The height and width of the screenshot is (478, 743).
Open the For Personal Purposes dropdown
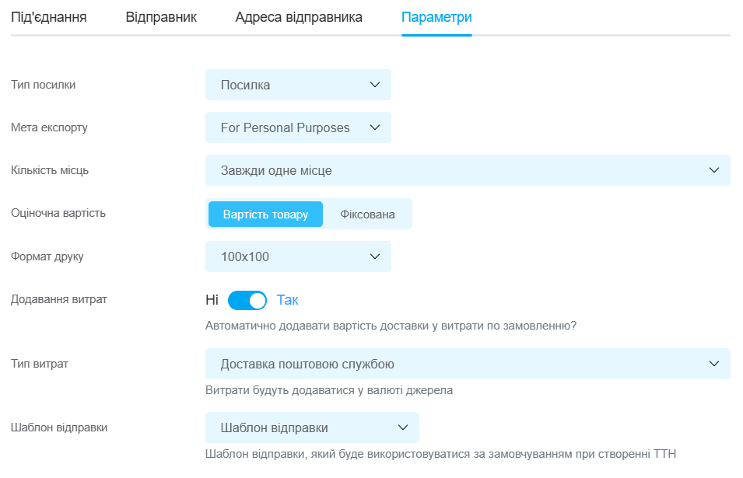(298, 127)
